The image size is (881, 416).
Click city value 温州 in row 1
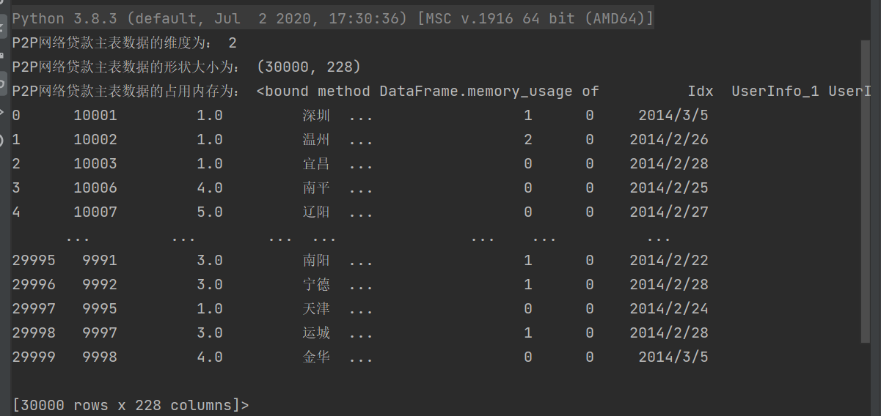[x=316, y=140]
